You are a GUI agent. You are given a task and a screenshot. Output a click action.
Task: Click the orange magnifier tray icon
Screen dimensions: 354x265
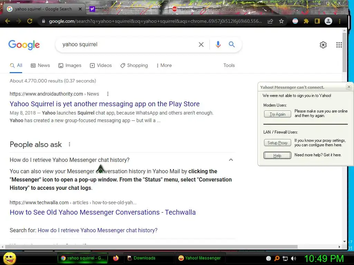[x=277, y=258]
